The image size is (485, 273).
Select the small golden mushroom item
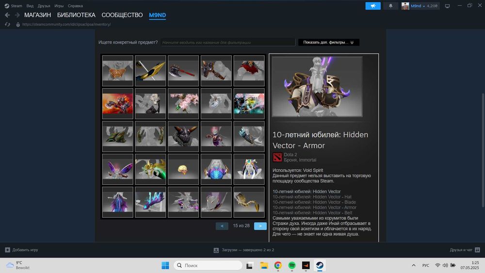(x=183, y=169)
